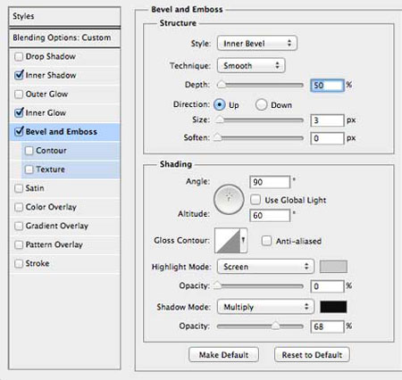Click the Depth percentage field
The height and width of the screenshot is (380, 402).
tap(327, 86)
